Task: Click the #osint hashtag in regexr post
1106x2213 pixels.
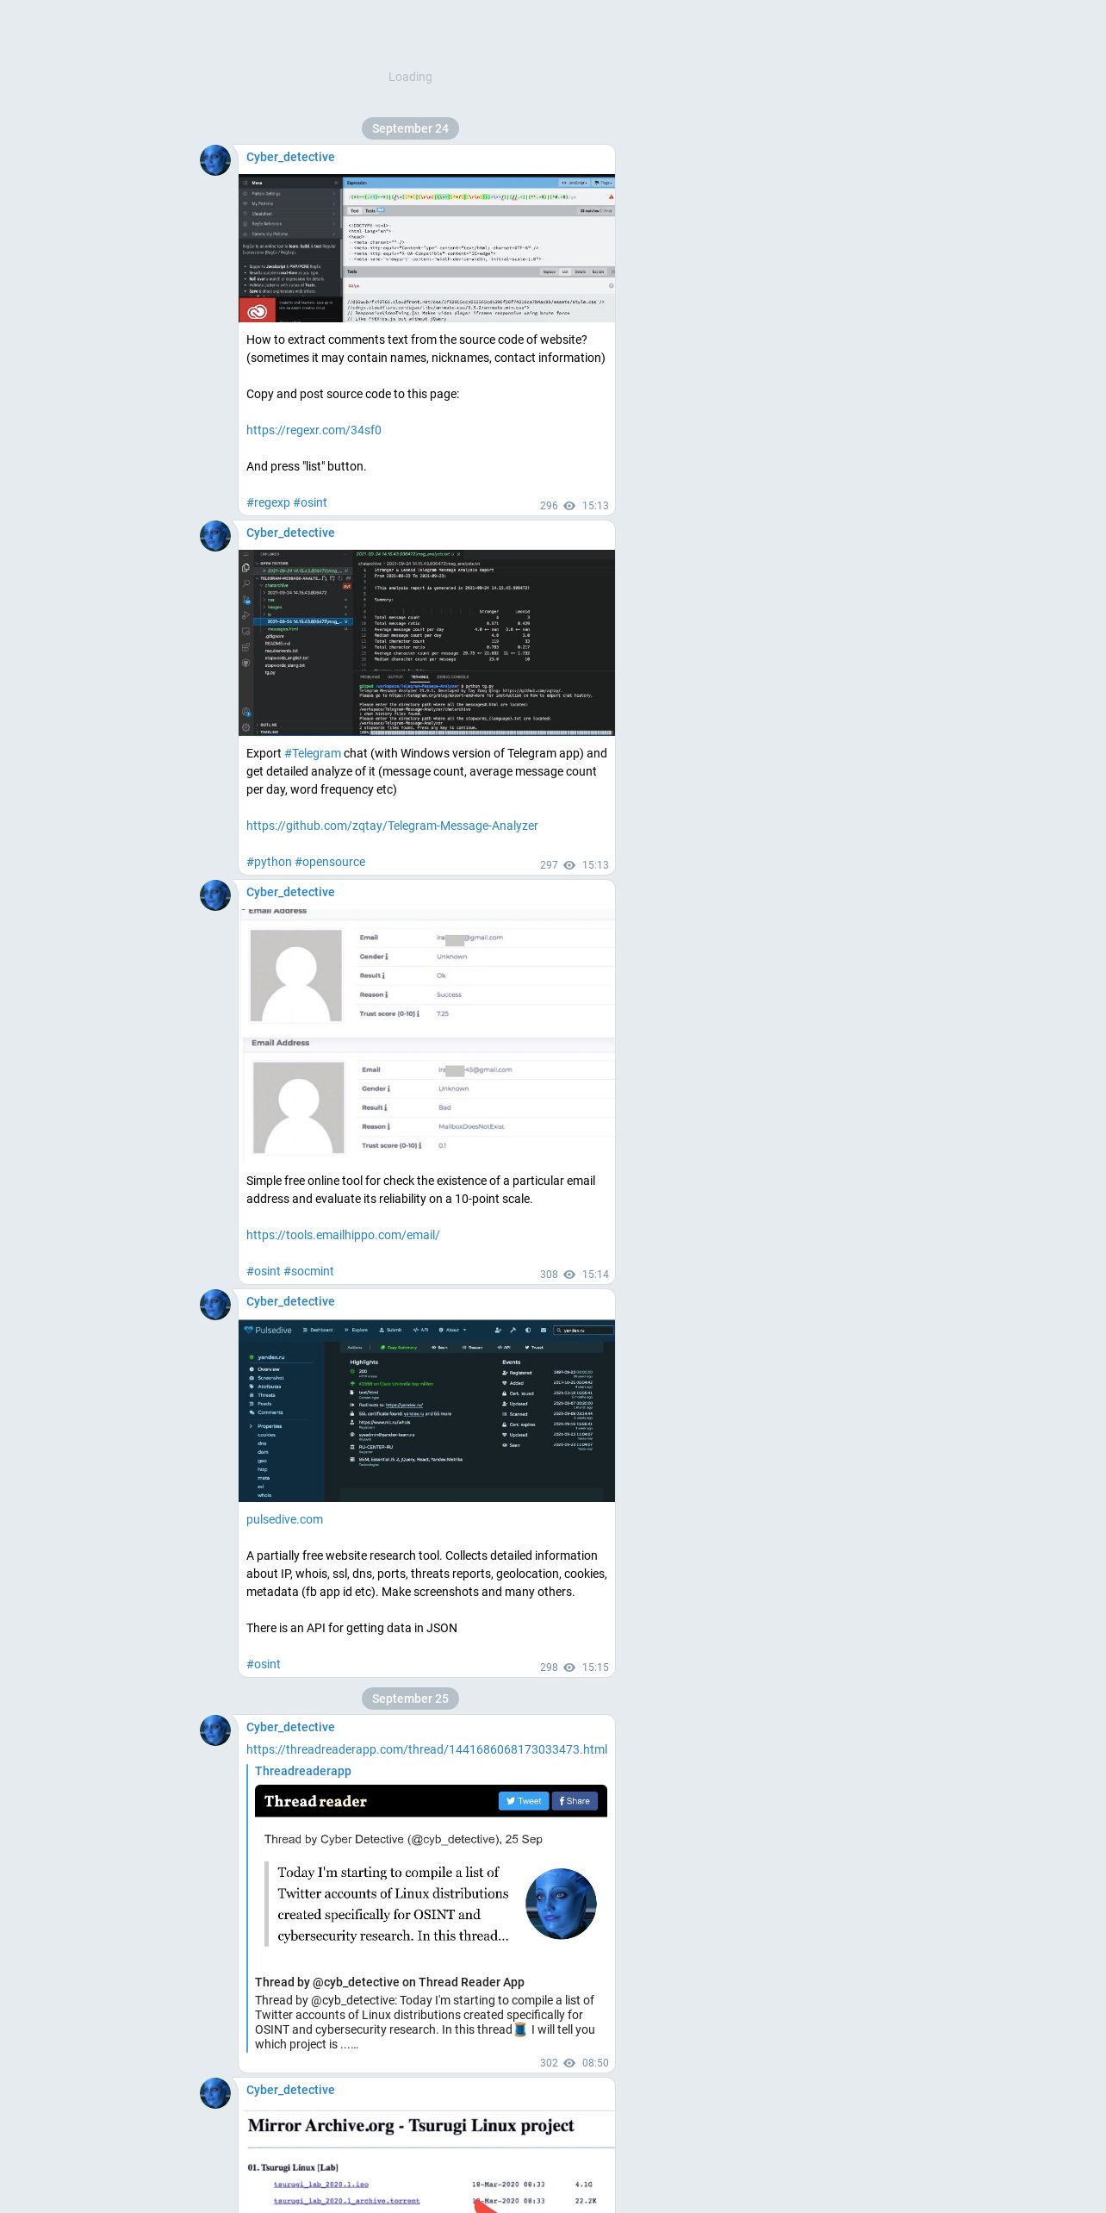Action: [310, 502]
